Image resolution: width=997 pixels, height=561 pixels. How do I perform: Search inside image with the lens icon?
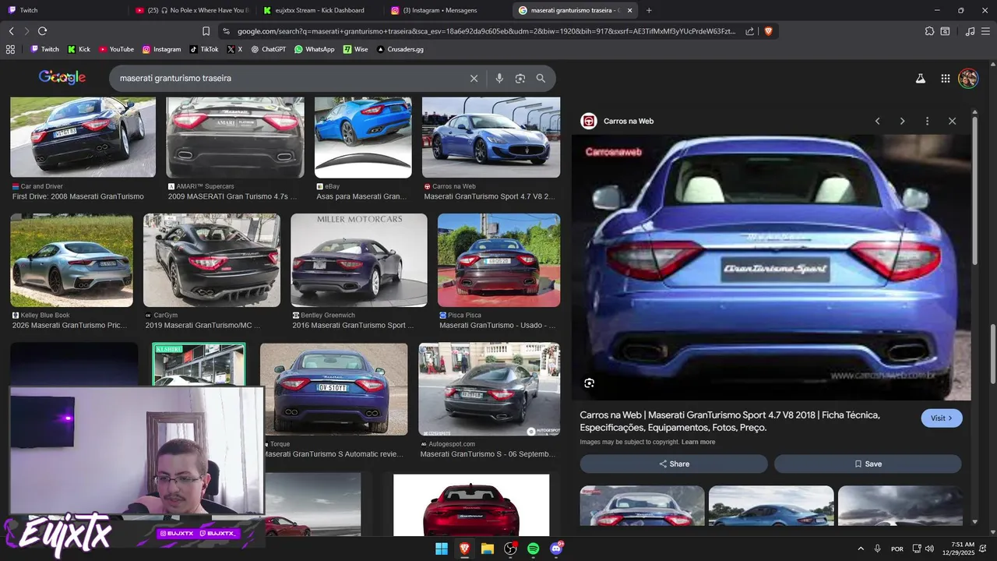click(x=589, y=383)
